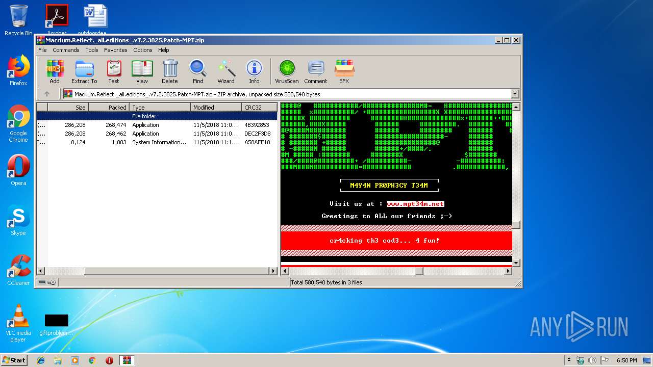Image resolution: width=653 pixels, height=367 pixels.
Task: Sort files by Modified column
Action: coord(216,107)
